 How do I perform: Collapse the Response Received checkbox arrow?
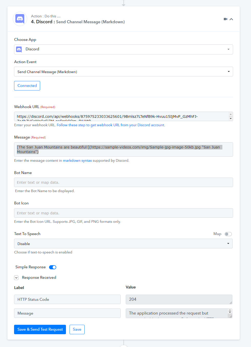[x=16, y=278]
